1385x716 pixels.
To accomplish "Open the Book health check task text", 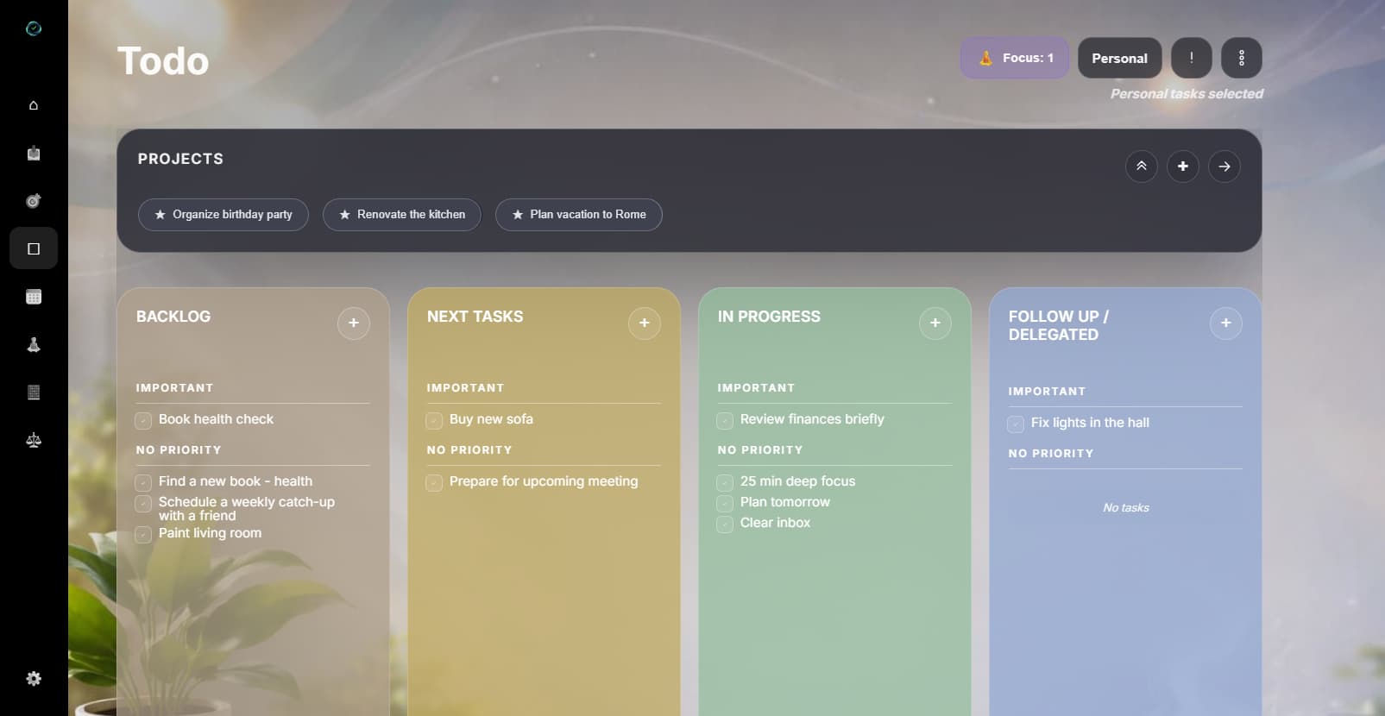I will [x=216, y=419].
